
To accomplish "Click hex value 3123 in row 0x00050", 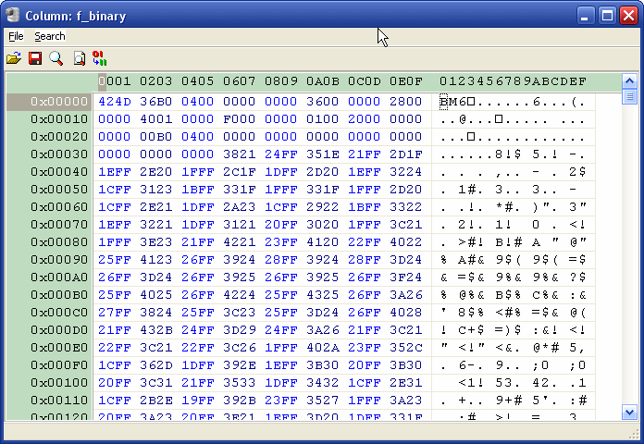I will (156, 190).
